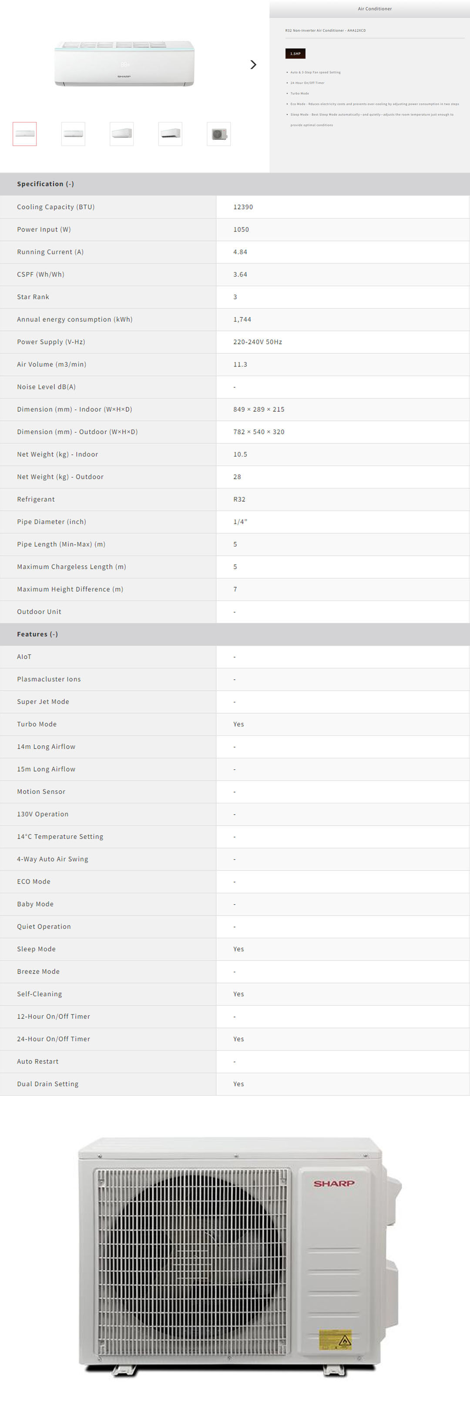The image size is (470, 1410).
Task: Click the Sleep Mode Yes value
Action: pyautogui.click(x=238, y=949)
